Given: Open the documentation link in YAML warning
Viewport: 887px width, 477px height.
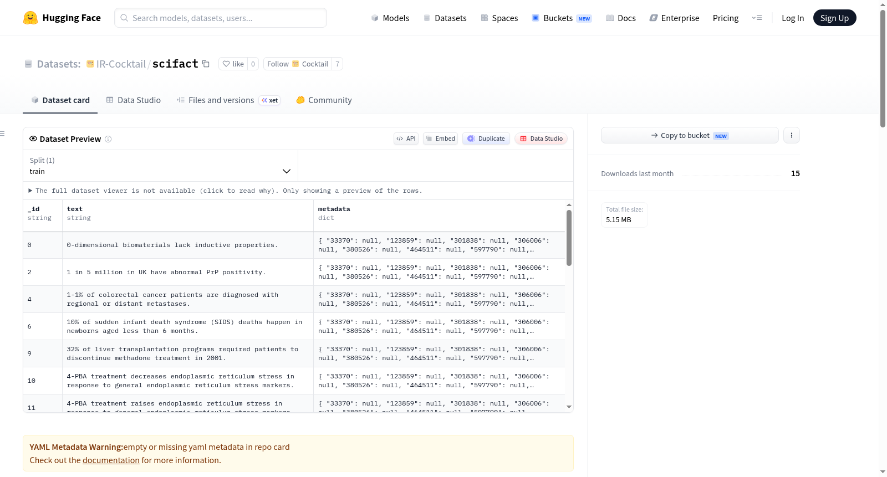Looking at the screenshot, I should 111,460.
